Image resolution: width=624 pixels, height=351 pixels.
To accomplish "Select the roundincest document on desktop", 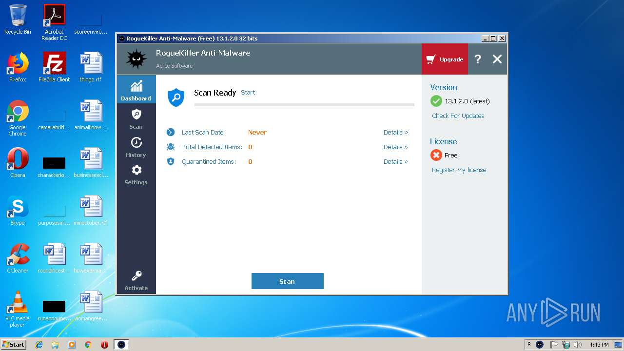I will click(x=54, y=258).
